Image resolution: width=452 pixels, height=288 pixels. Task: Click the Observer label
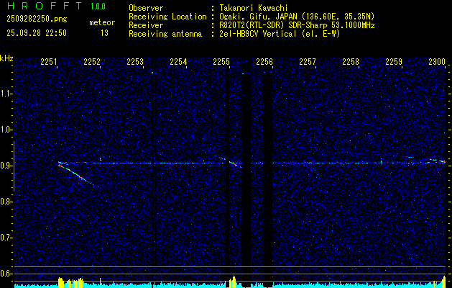[x=146, y=8]
